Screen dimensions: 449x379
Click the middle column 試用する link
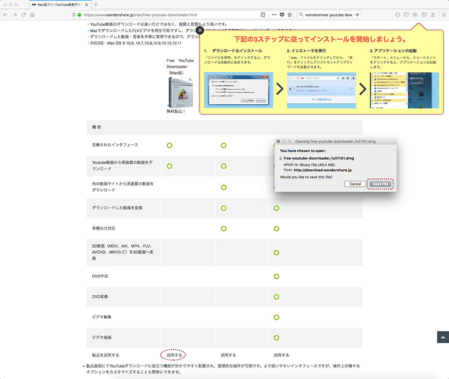point(228,355)
